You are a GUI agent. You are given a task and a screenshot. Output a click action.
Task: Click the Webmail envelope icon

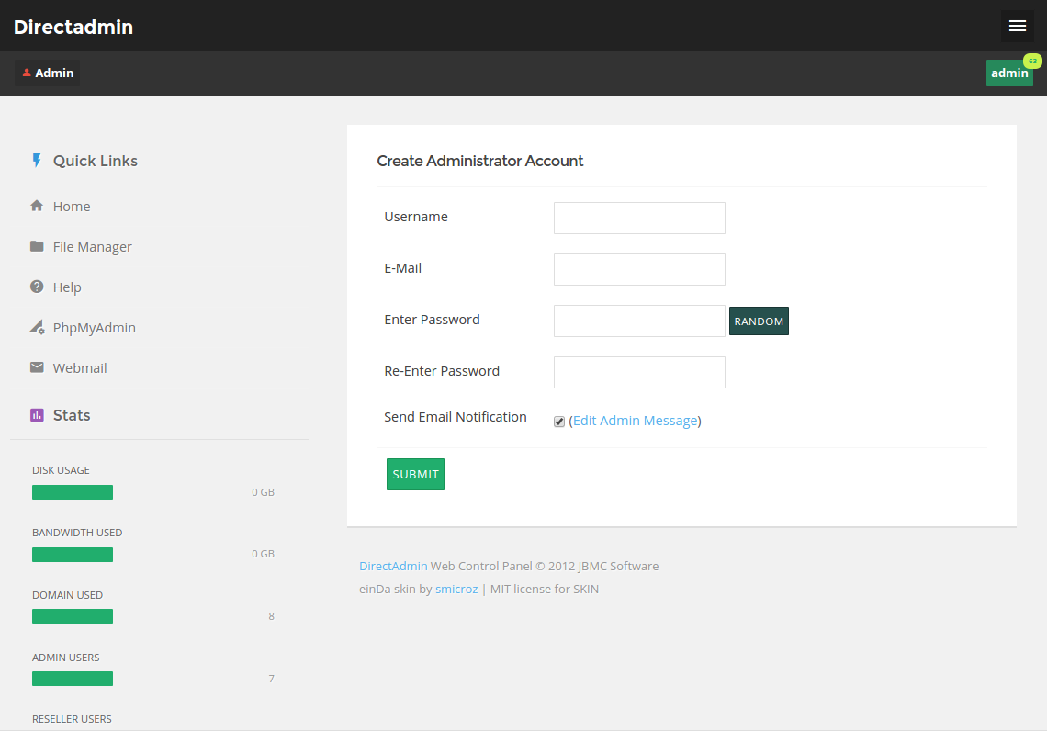[x=37, y=367]
